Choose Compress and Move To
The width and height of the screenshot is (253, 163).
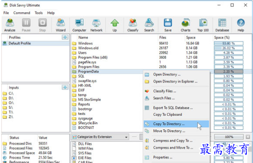click(176, 148)
